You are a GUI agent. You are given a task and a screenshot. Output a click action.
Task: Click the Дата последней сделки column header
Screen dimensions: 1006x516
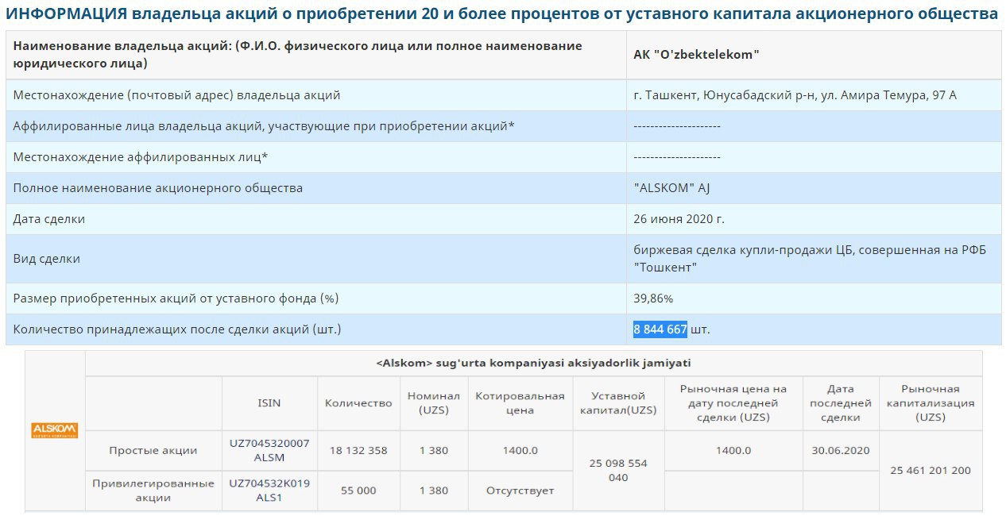coord(841,403)
